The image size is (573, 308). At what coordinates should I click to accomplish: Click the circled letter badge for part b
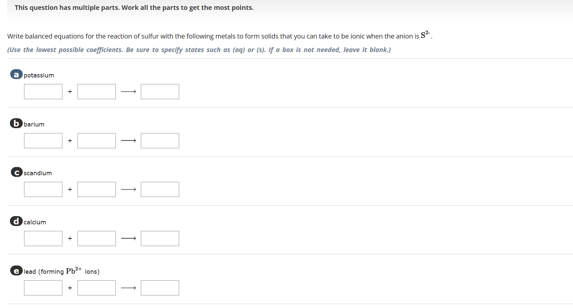point(16,124)
